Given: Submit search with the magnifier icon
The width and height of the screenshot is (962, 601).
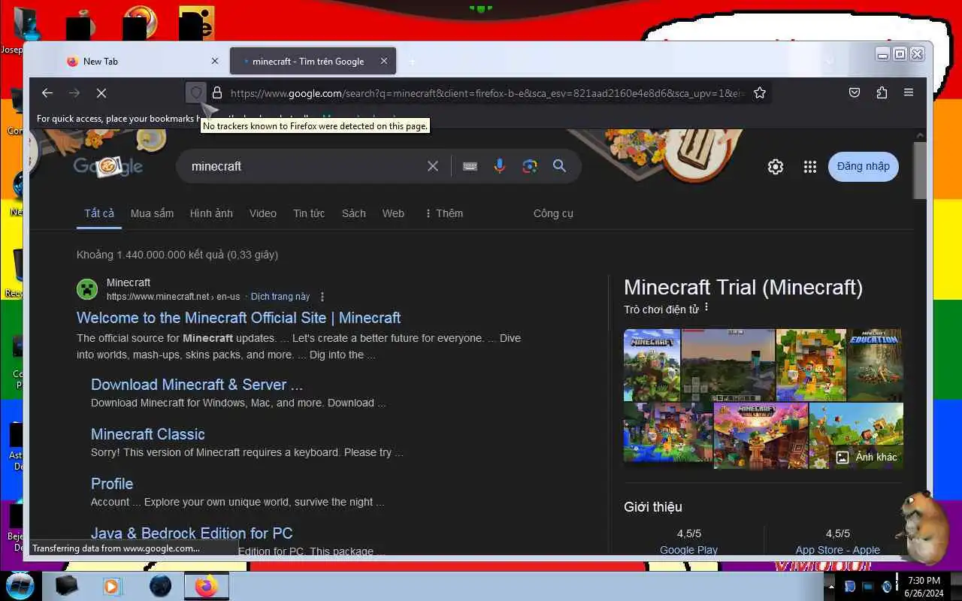Looking at the screenshot, I should click(559, 166).
